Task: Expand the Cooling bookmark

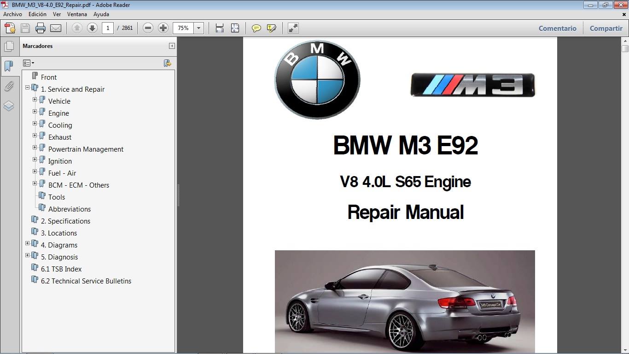Action: [35, 123]
